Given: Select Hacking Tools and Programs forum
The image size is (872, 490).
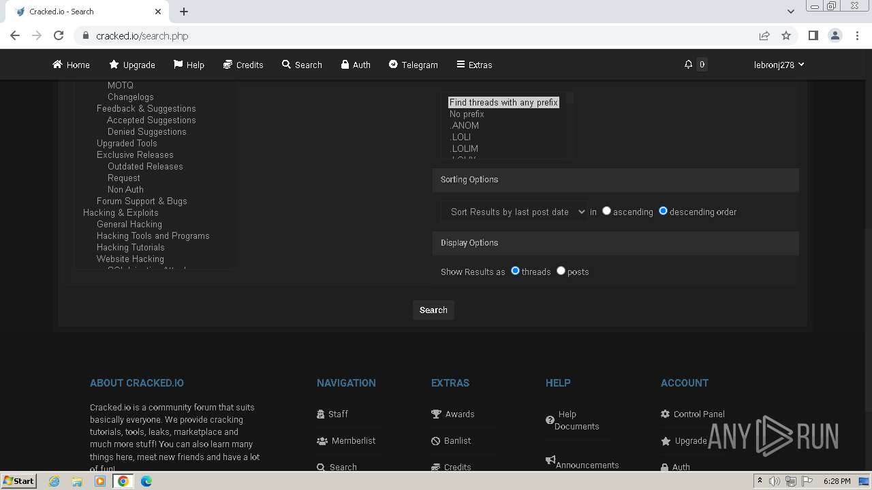Looking at the screenshot, I should click(x=153, y=235).
